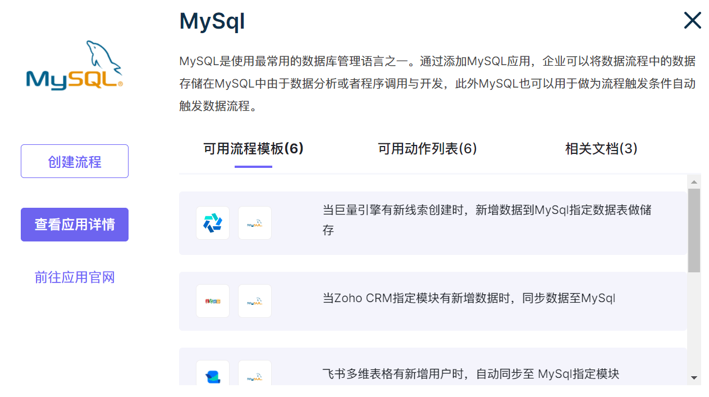Screen dimensions: 709x397
Task: Click MySQL icon in Zoho CRM template row
Action: [255, 301]
